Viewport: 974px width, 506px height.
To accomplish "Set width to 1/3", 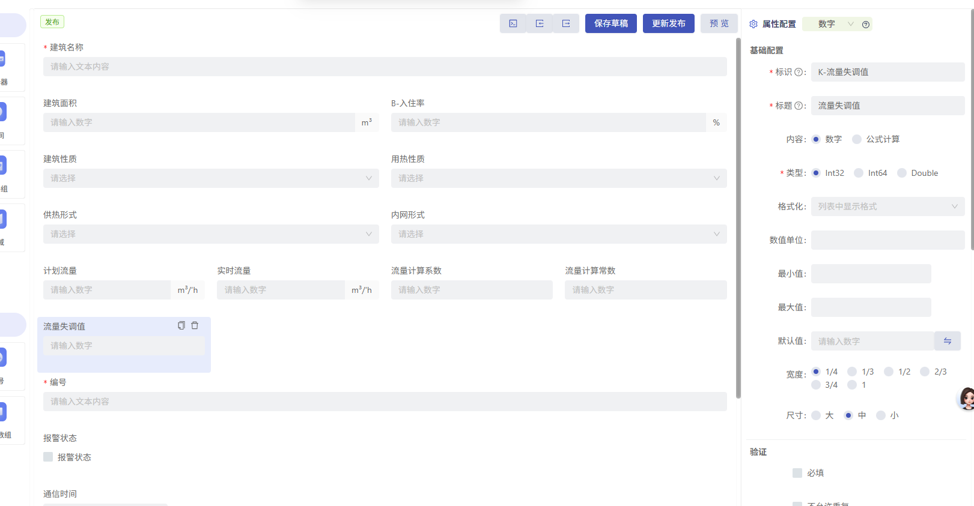I will point(852,372).
